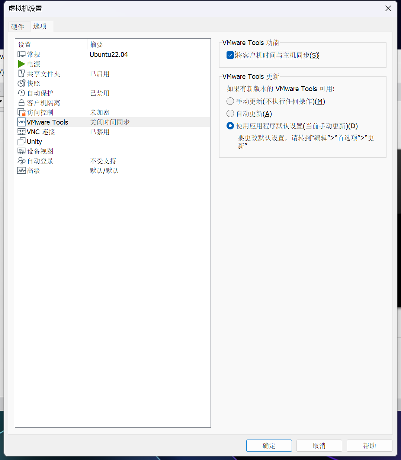Switch to the 选项 options tab
Image resolution: width=401 pixels, height=460 pixels.
40,26
